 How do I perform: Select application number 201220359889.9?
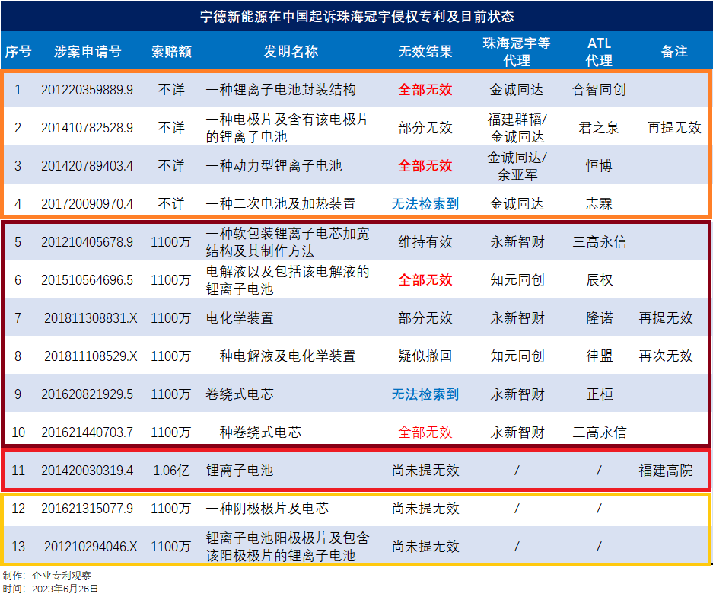pyautogui.click(x=88, y=90)
